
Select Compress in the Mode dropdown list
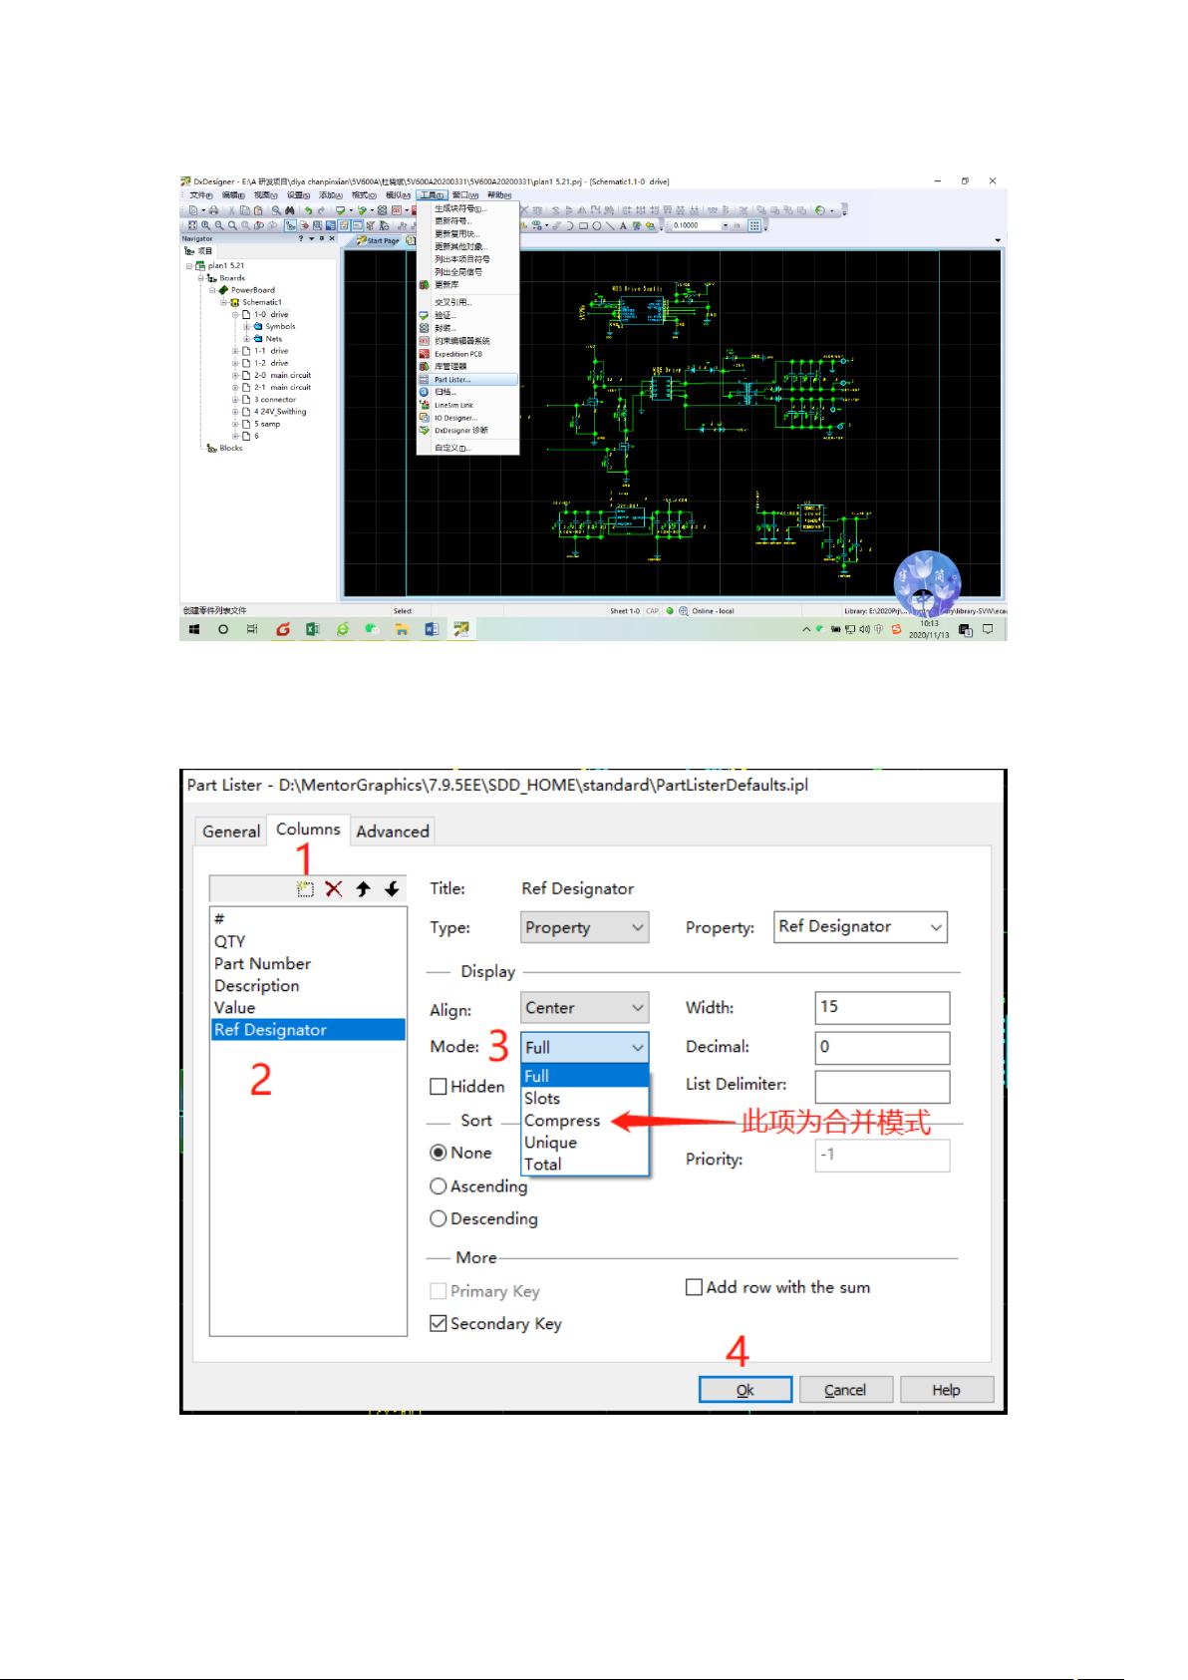[x=585, y=1121]
